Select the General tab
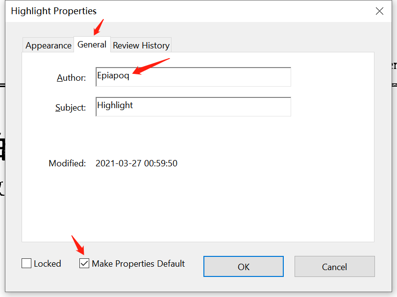This screenshot has height=297, width=397. click(x=92, y=45)
